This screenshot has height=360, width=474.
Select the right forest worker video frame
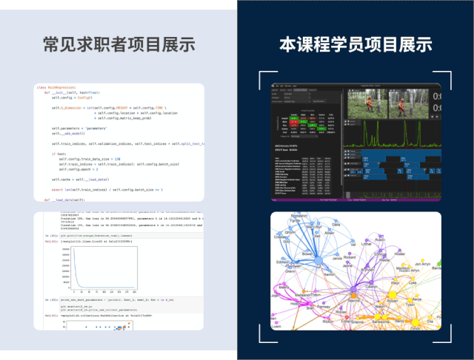point(408,103)
